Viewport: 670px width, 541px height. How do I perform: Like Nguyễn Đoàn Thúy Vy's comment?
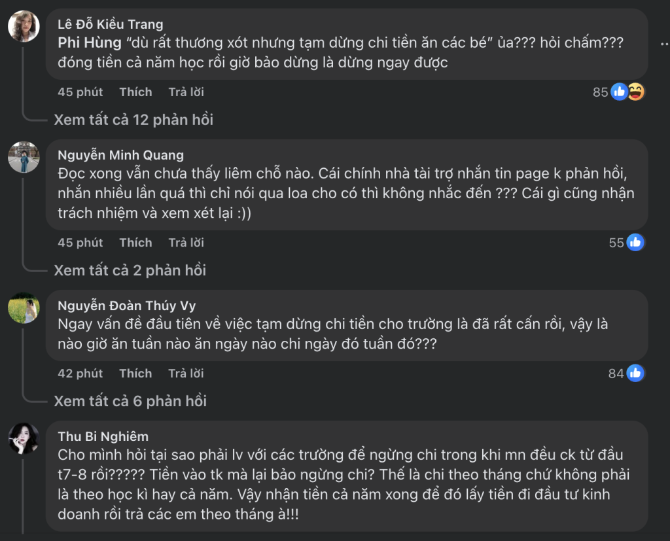pyautogui.click(x=135, y=374)
